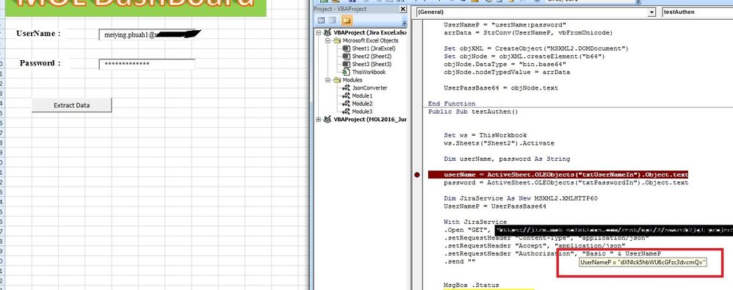Expand the VBAProject (MOL2016) tree node
This screenshot has height=290, width=733.
pos(319,119)
